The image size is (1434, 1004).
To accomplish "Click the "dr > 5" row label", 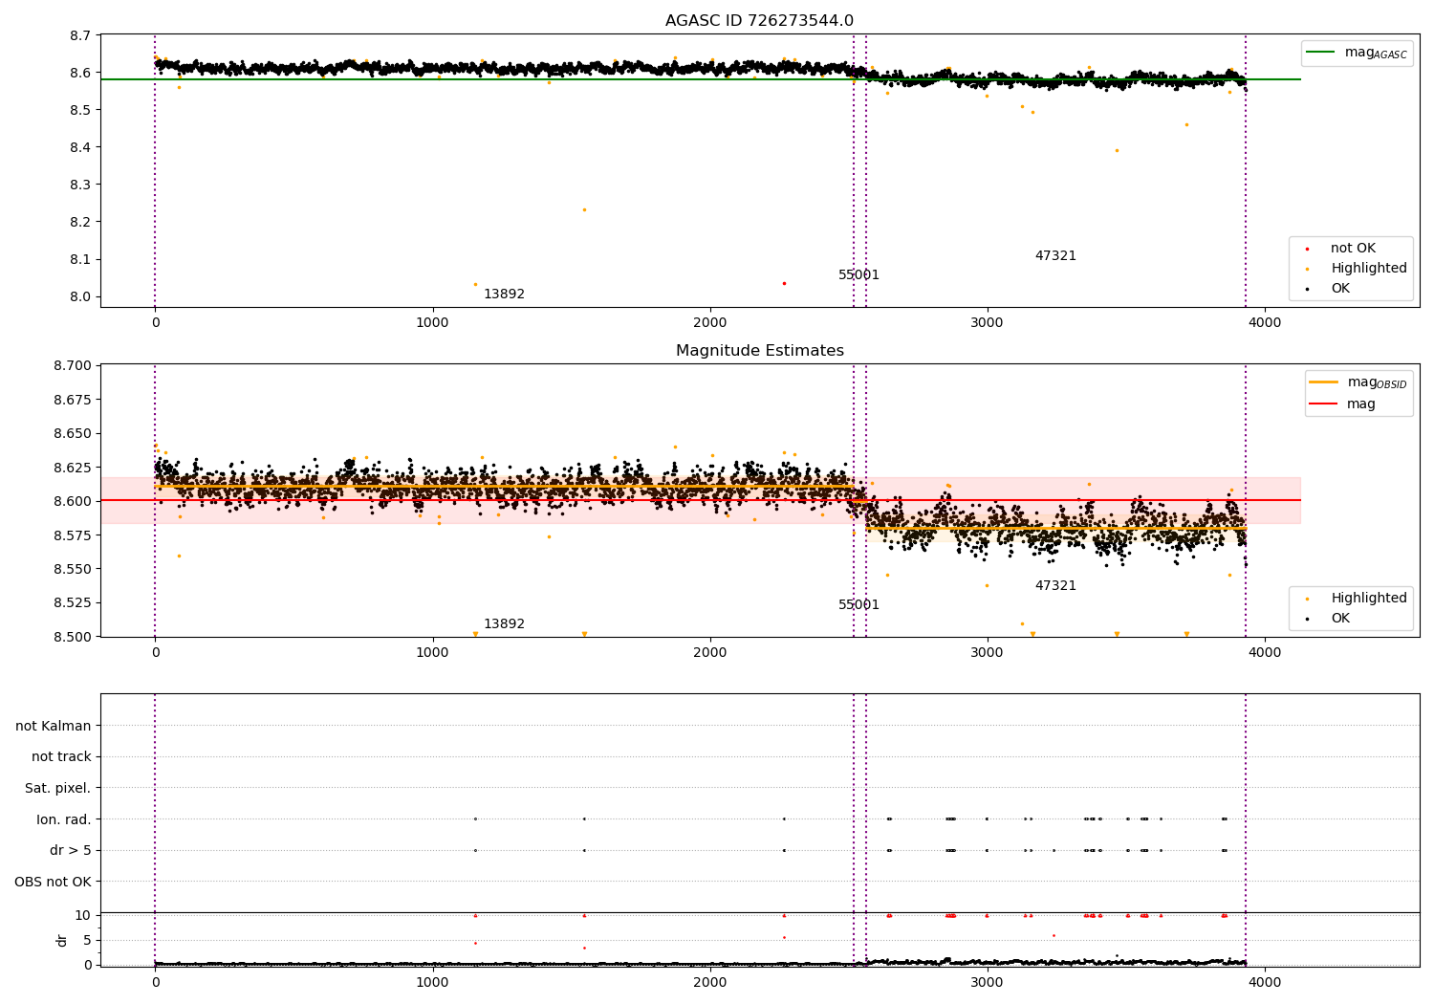I will [71, 851].
